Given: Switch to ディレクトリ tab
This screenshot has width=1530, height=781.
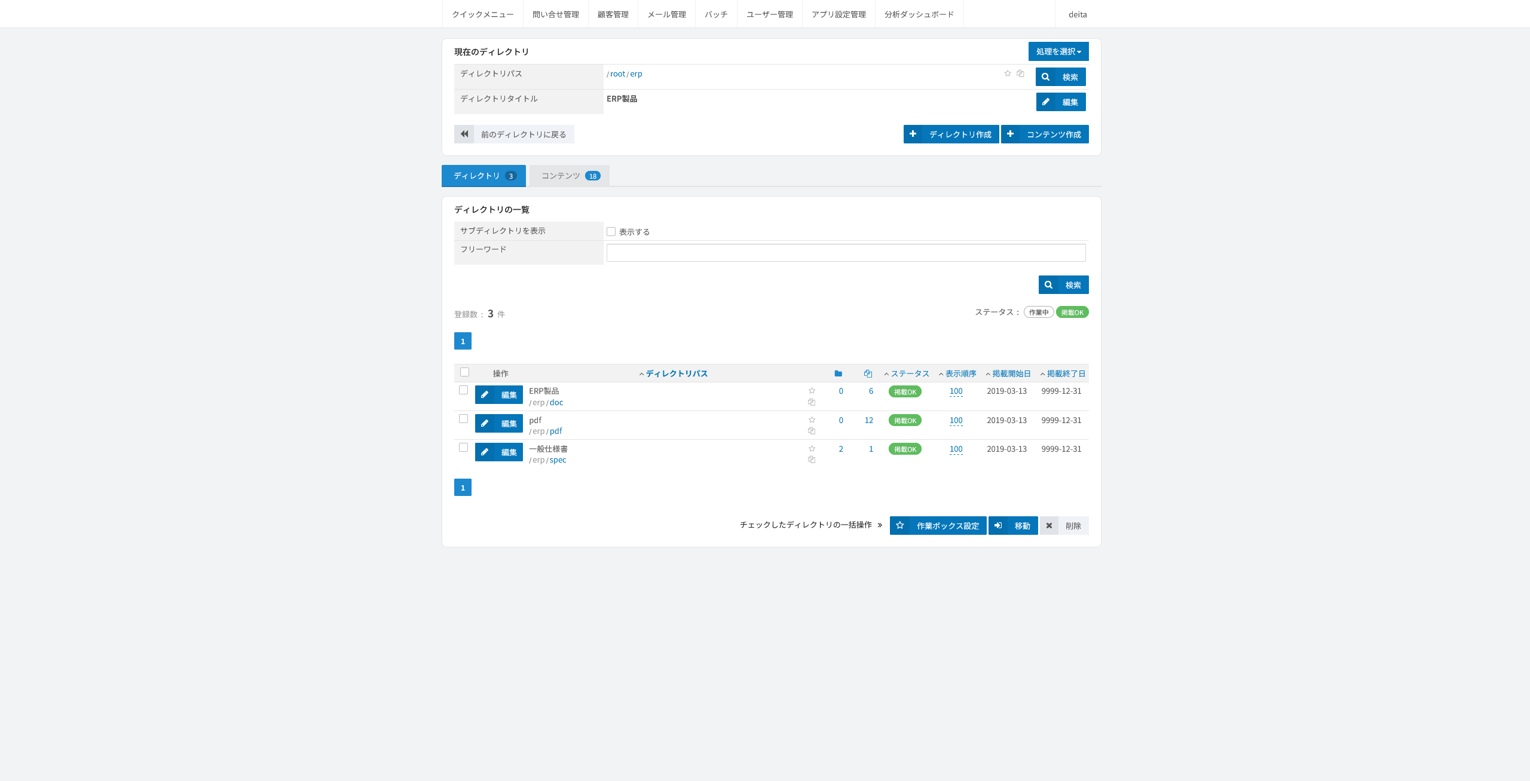Looking at the screenshot, I should click(484, 176).
